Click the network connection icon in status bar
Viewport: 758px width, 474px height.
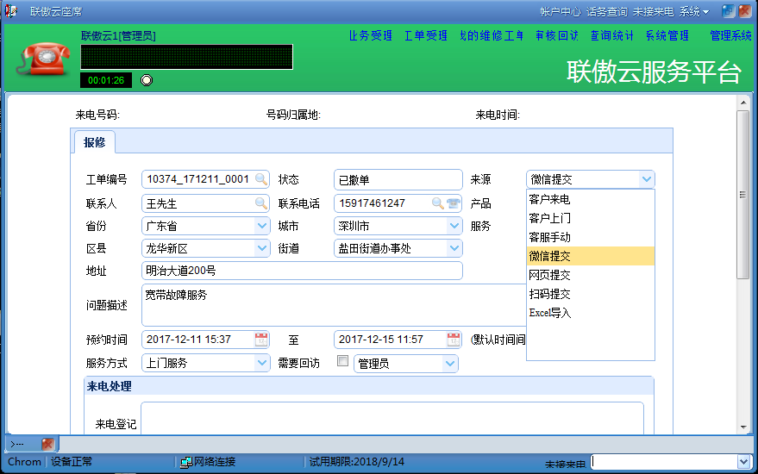click(185, 462)
